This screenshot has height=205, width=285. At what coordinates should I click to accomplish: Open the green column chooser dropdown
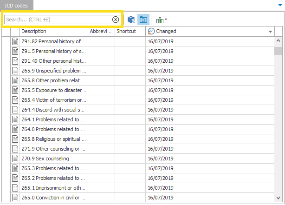(162, 20)
